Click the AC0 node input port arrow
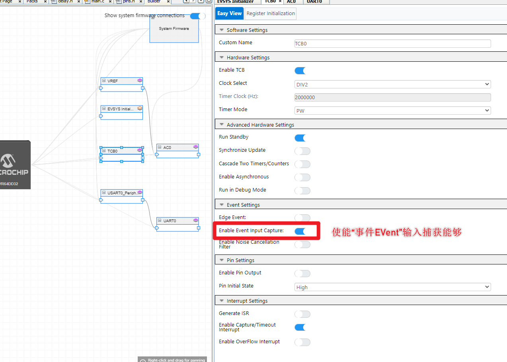This screenshot has width=507, height=362. pyautogui.click(x=157, y=155)
